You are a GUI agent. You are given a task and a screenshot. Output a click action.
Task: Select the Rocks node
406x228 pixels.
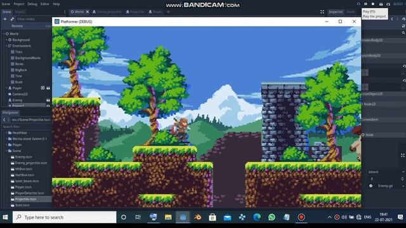[19, 64]
